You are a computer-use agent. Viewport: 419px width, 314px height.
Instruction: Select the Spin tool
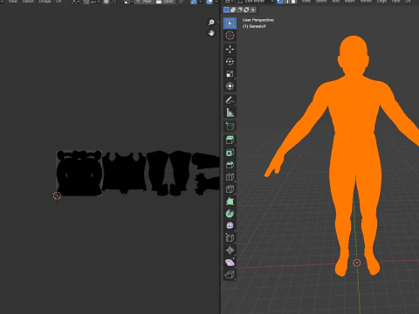(x=230, y=214)
